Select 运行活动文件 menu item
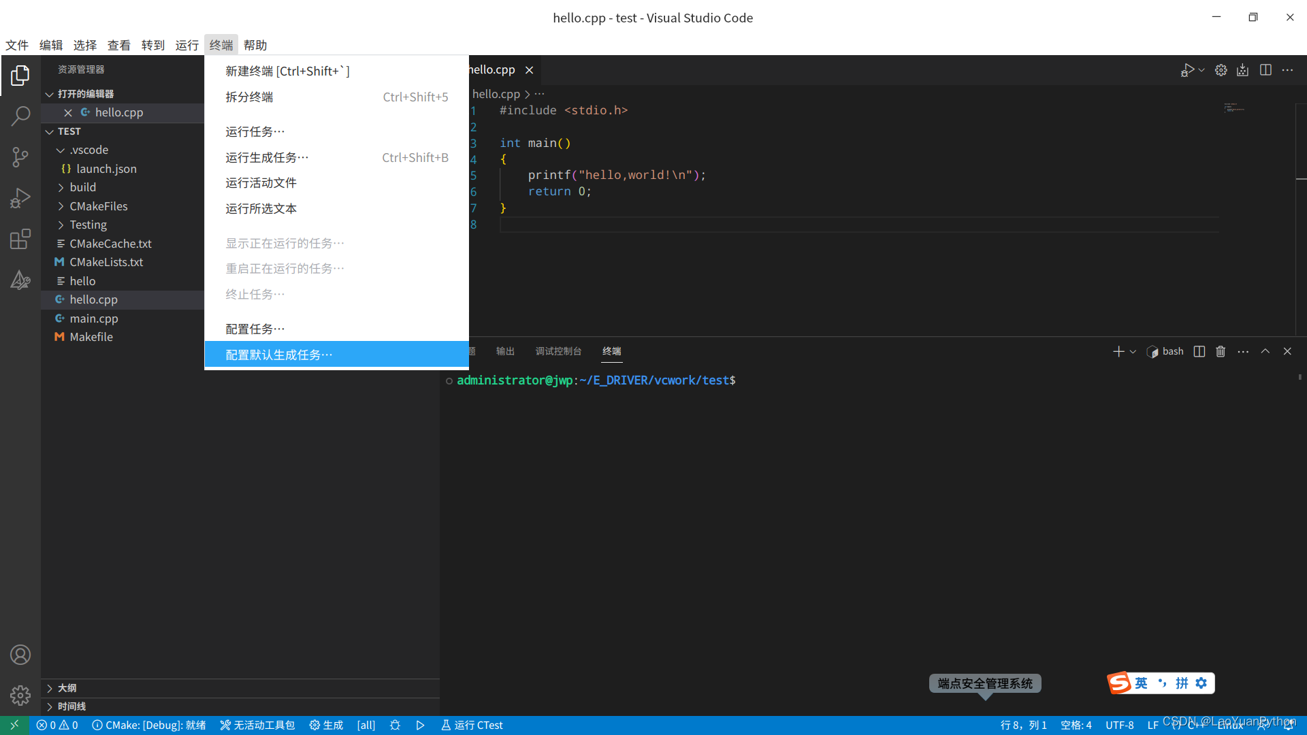Viewport: 1307px width, 735px height. click(262, 183)
